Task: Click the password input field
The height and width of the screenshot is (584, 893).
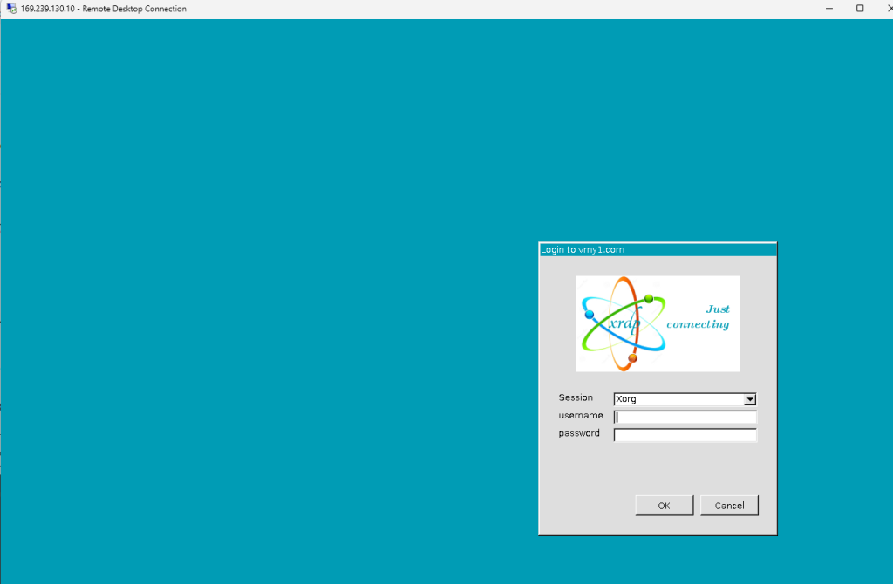Action: [x=685, y=434]
